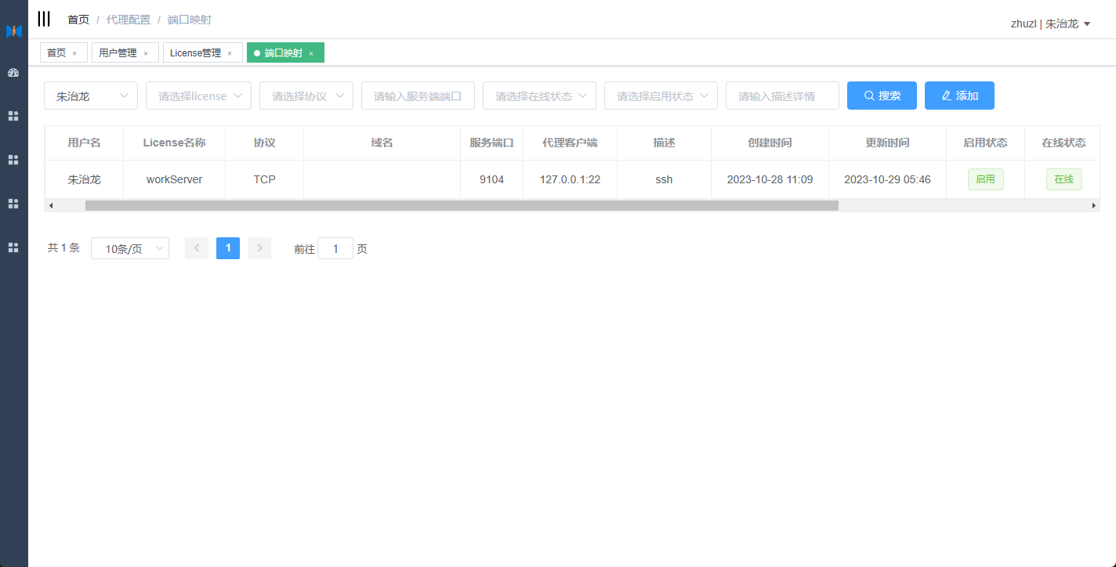
Task: Click the TCP protocol cell
Action: 264,179
